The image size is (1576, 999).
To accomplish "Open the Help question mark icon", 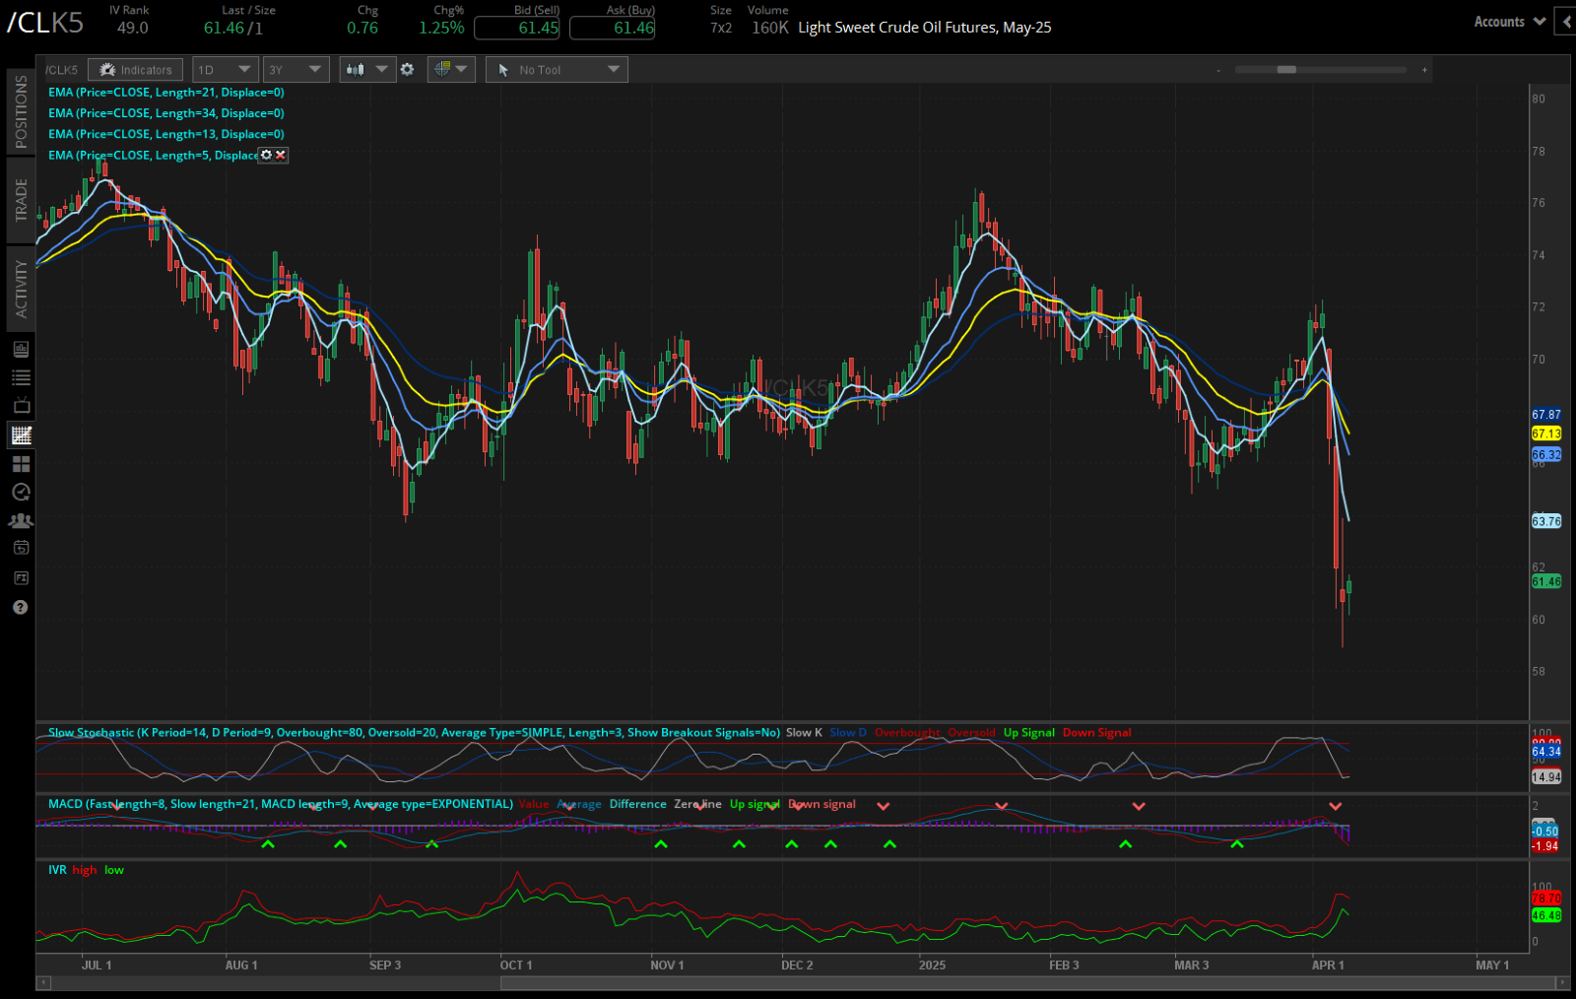I will pyautogui.click(x=20, y=607).
